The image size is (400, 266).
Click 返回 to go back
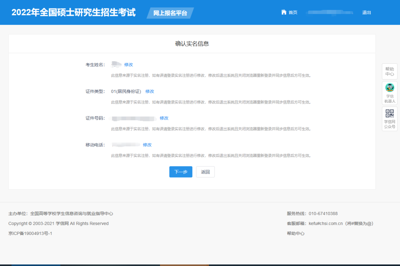(205, 172)
